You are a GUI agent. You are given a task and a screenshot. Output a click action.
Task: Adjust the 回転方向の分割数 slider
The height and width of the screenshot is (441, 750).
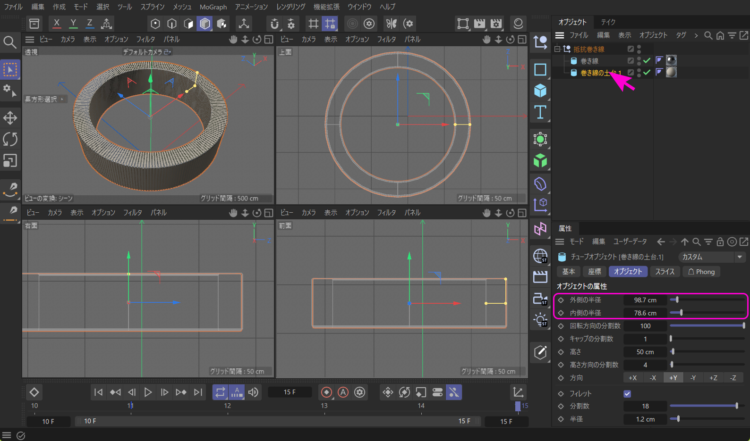[x=707, y=326]
